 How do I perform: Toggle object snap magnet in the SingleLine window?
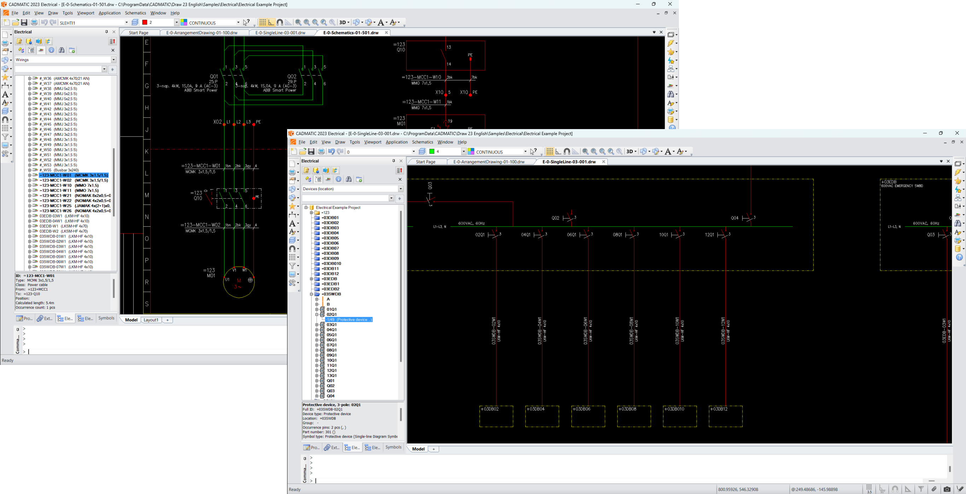[567, 152]
